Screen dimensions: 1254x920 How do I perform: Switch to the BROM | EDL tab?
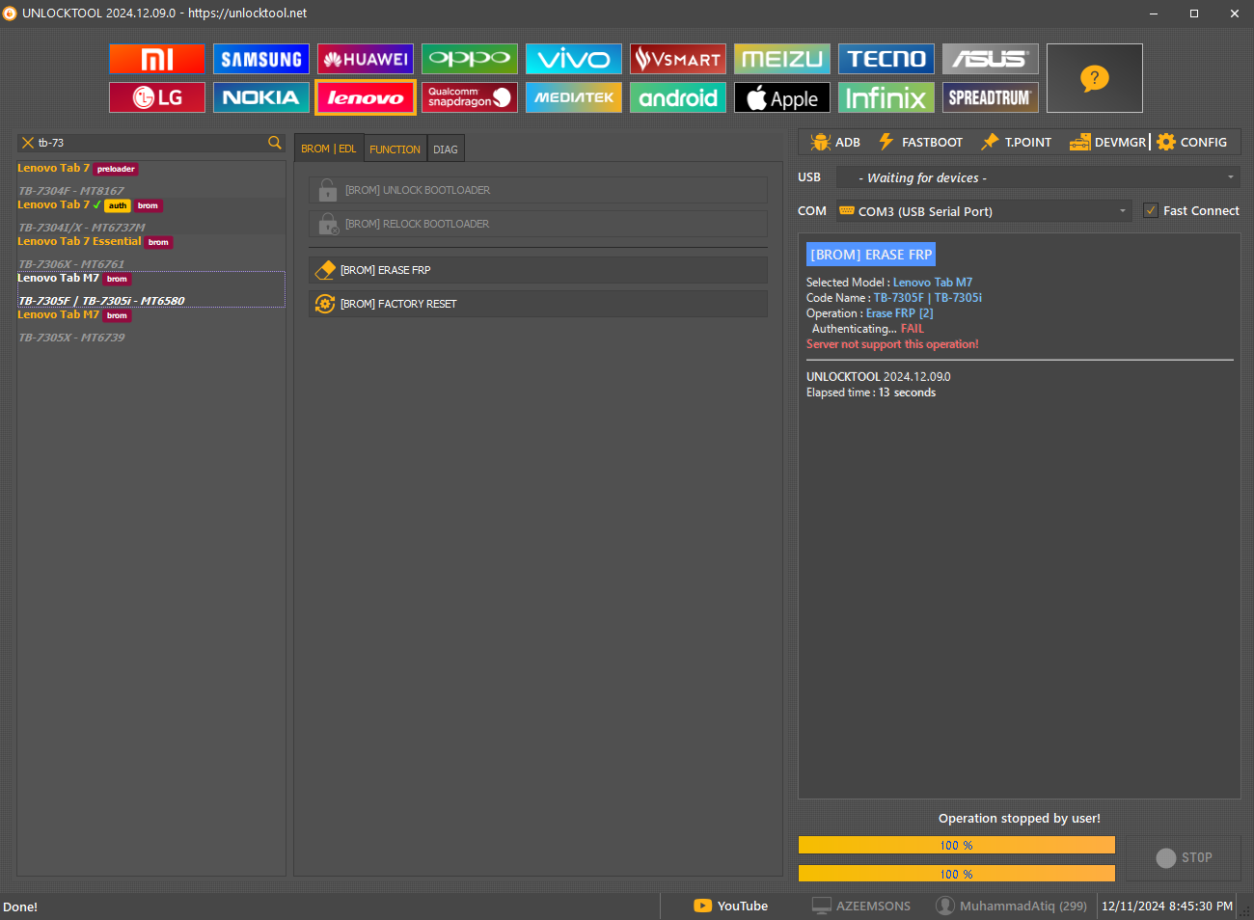tap(329, 149)
